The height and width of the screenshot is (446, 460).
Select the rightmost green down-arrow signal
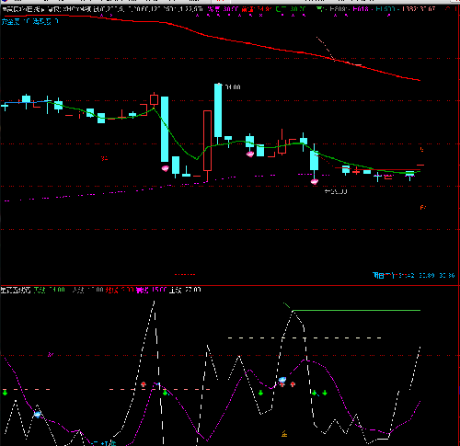(325, 393)
